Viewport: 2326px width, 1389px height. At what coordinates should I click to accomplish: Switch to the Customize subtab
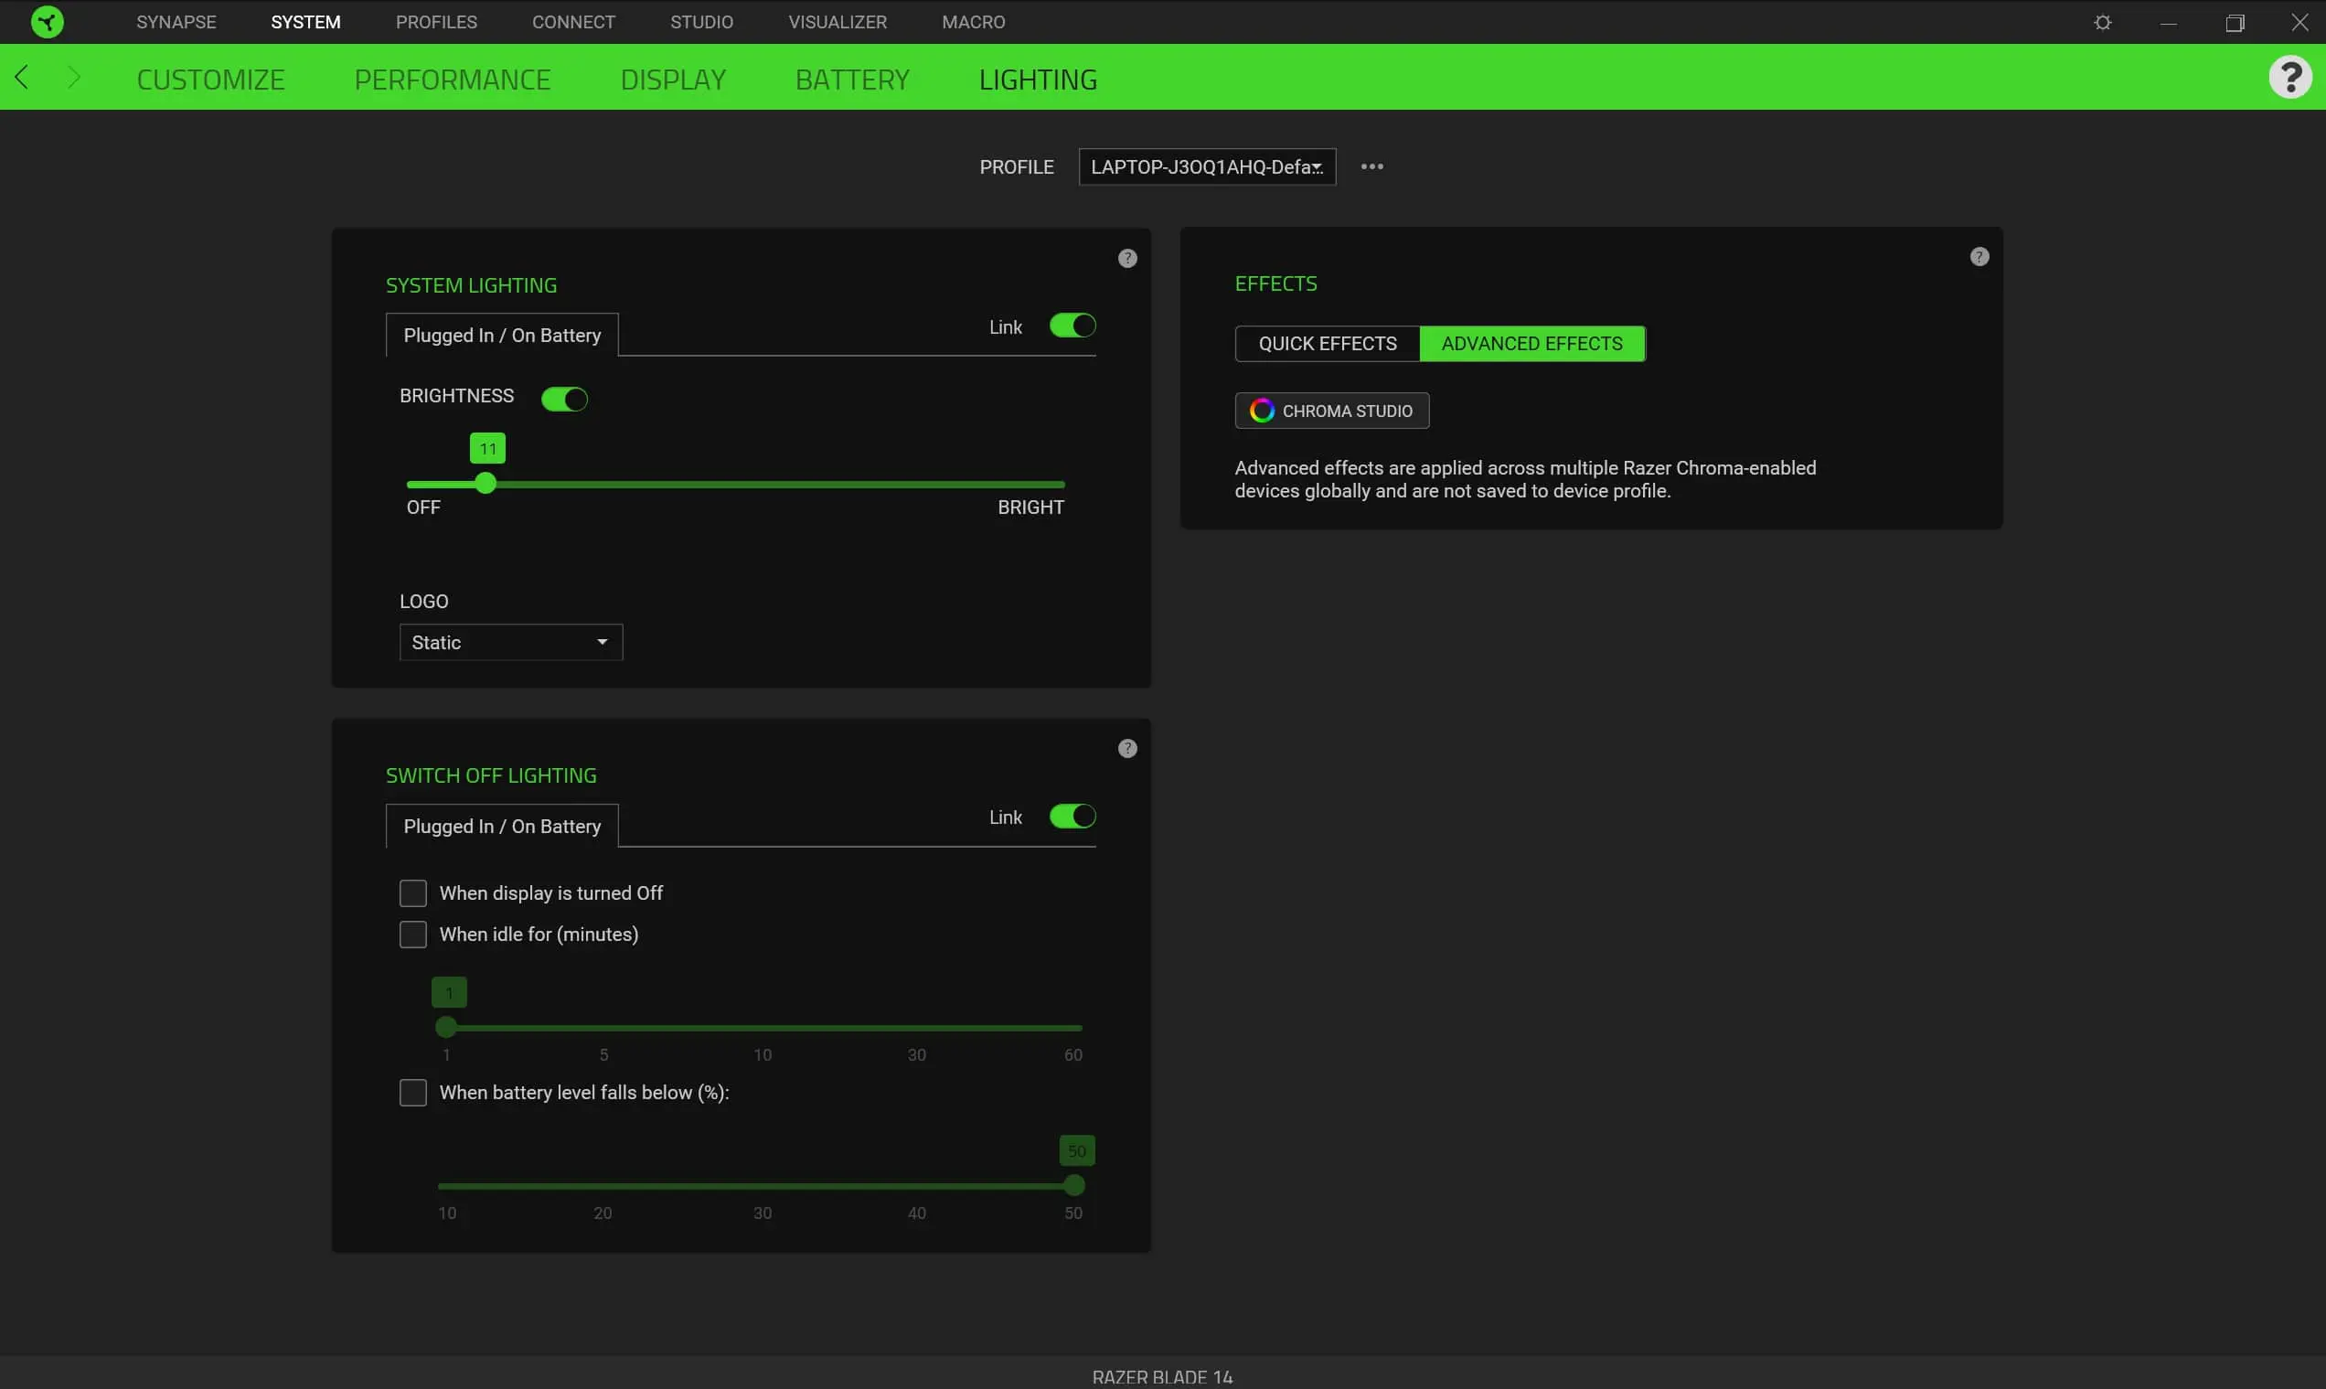tap(210, 80)
